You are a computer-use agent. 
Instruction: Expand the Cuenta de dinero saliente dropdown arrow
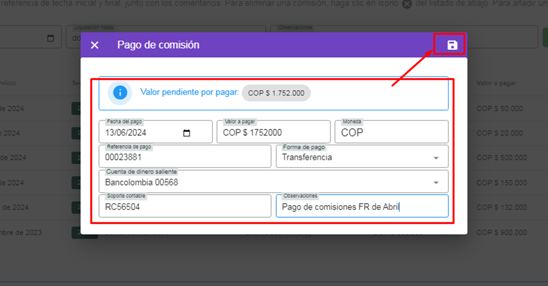point(436,183)
